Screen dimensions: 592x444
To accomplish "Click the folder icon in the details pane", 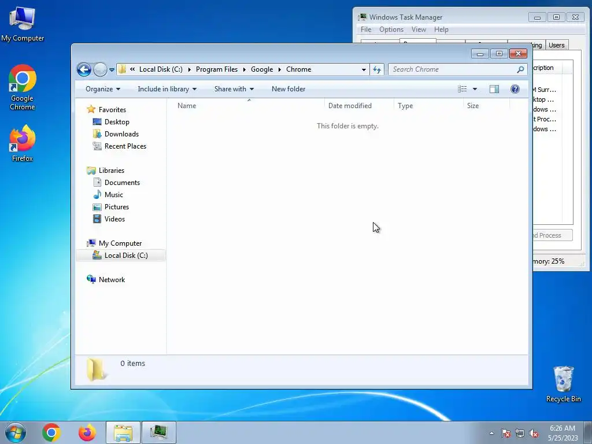I will point(95,369).
